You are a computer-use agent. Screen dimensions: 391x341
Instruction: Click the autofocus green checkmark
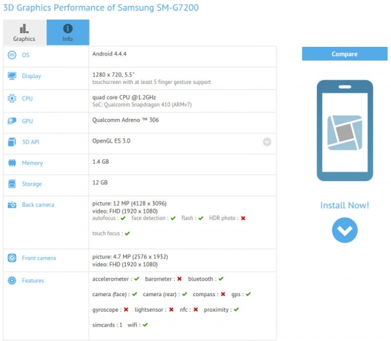click(x=123, y=218)
